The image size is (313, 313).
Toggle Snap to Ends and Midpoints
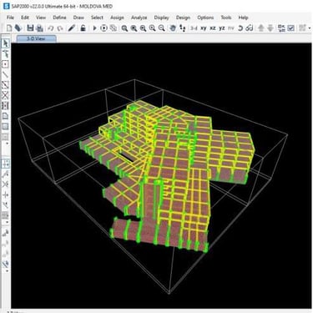[6, 174]
